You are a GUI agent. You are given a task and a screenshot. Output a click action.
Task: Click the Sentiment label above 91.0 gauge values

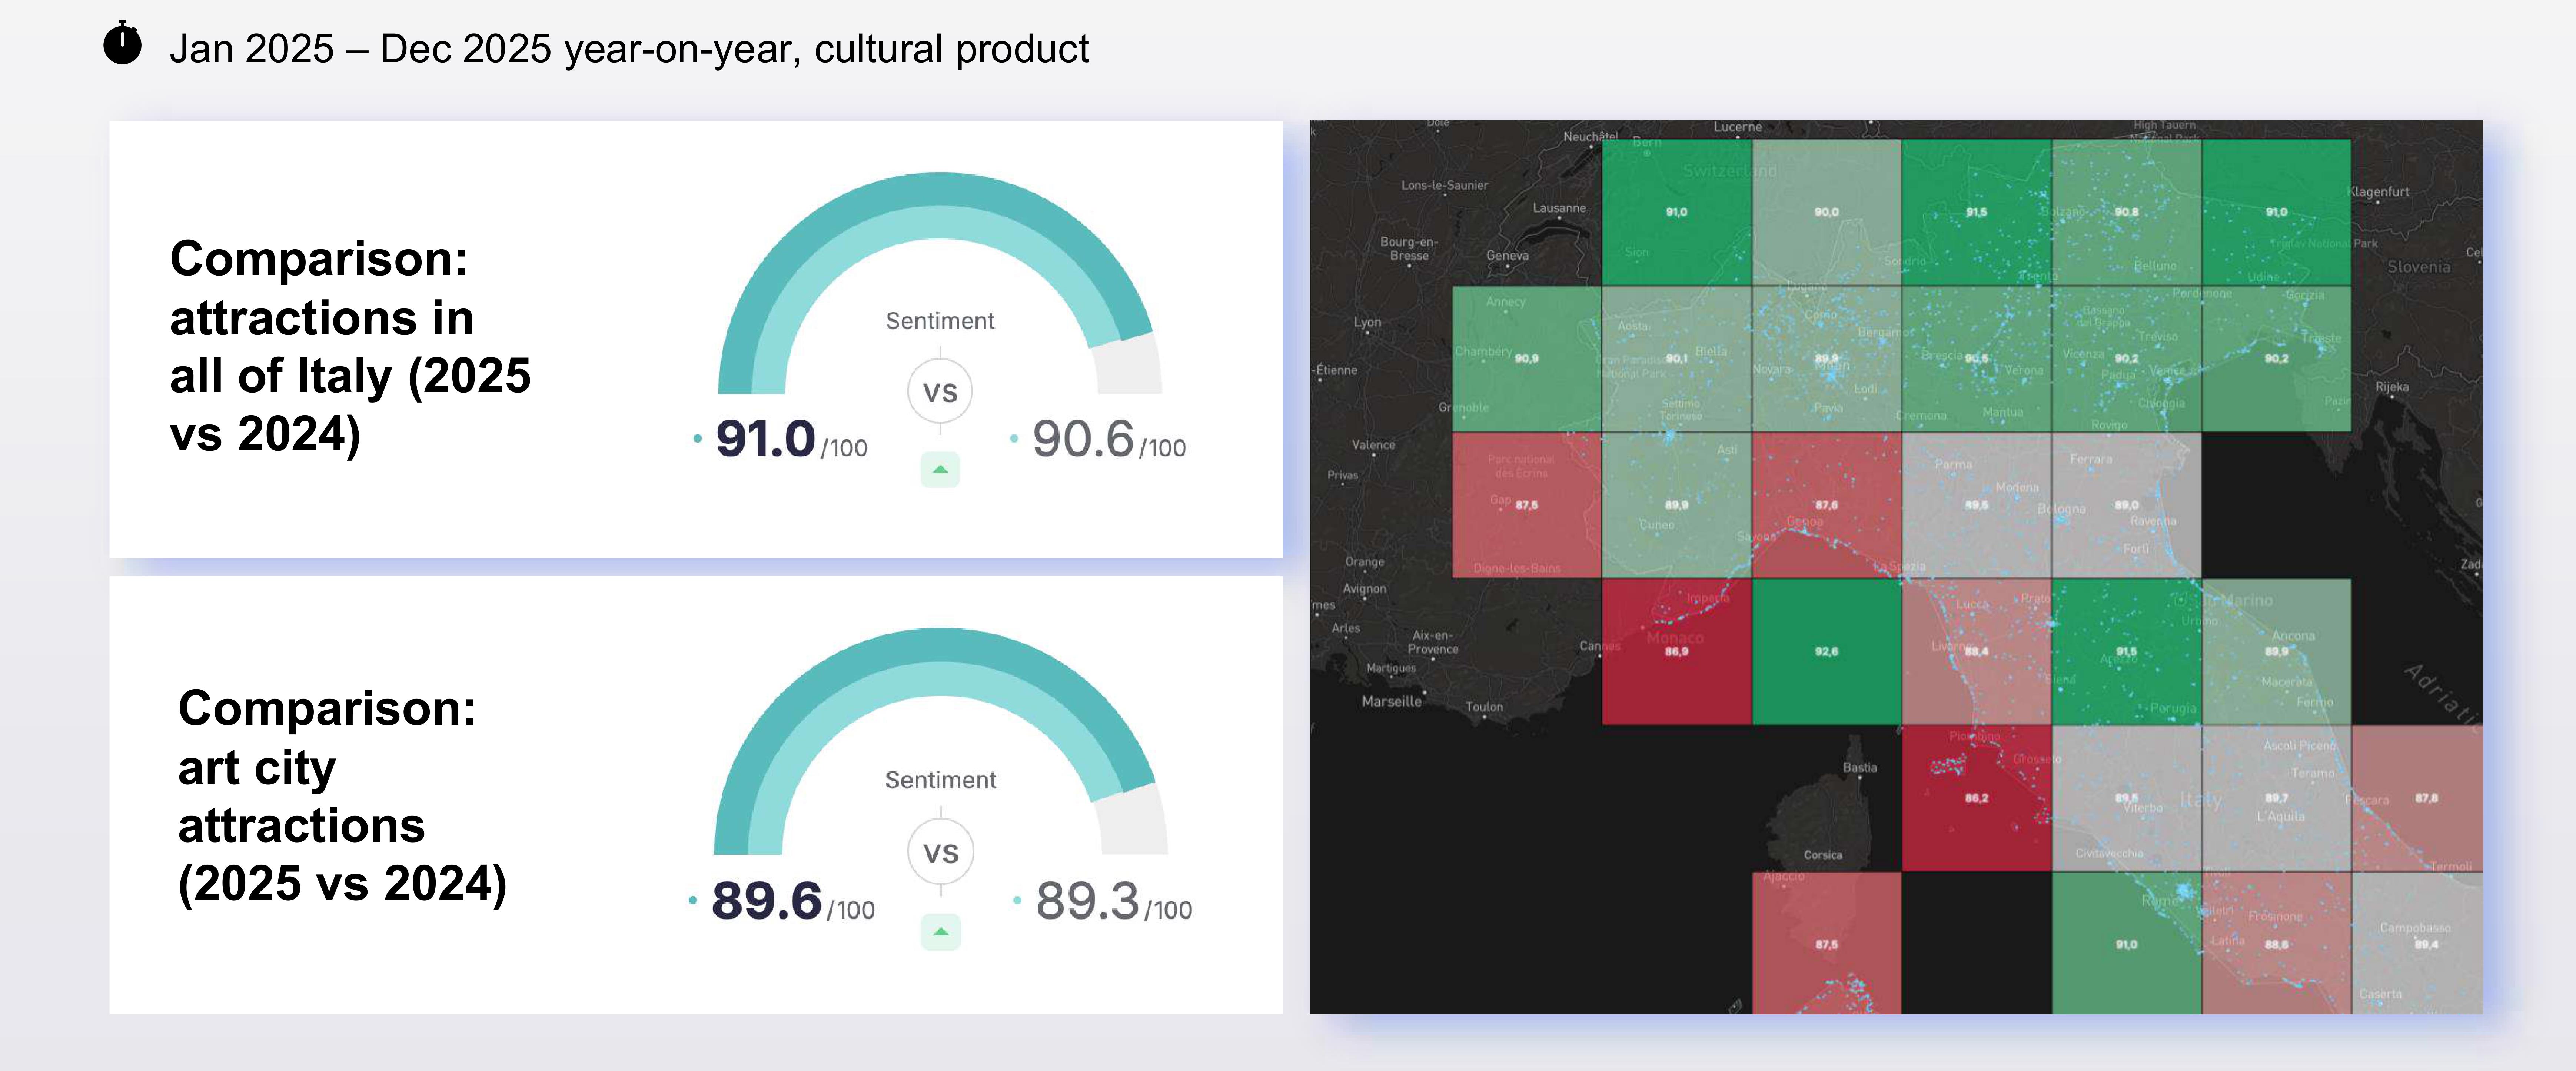(x=940, y=321)
